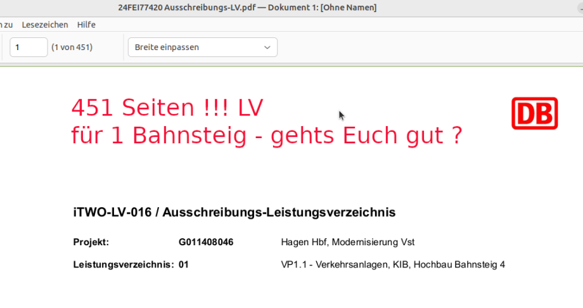Click the 'Ausschreibungs-Leistungsverzeichnis' part of the heading
Screen dimensions: 583x308
279,212
